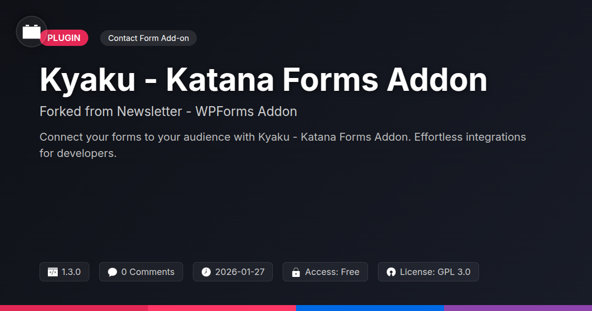The image size is (592, 311).
Task: Click the clock date icon
Action: [x=206, y=272]
